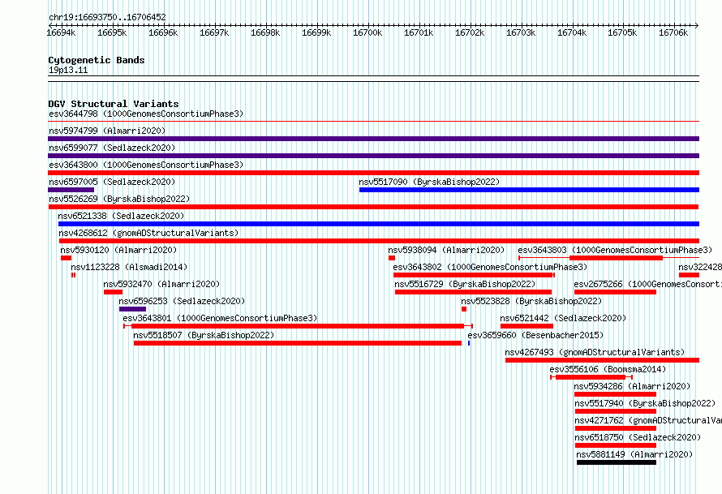
Task: Open the nsv5518507 label
Action: 204,335
